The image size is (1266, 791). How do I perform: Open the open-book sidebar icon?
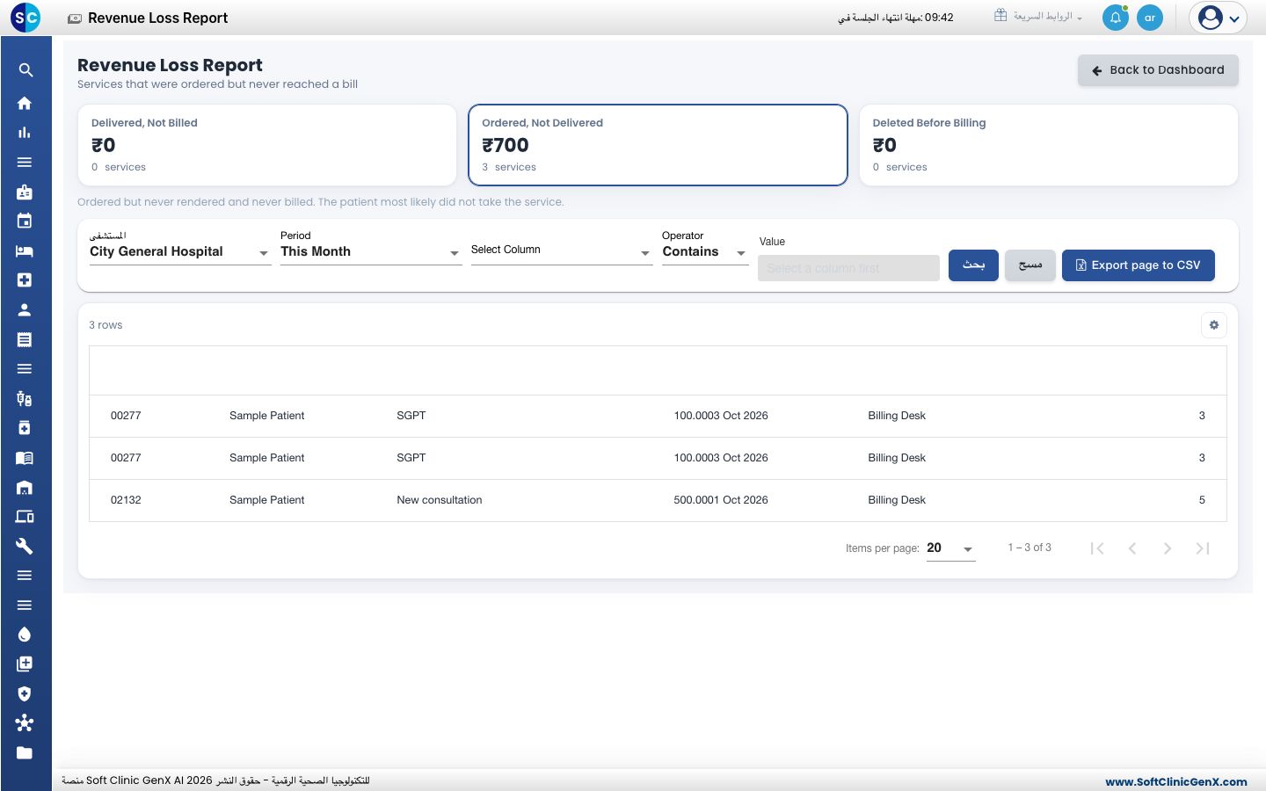click(x=25, y=457)
